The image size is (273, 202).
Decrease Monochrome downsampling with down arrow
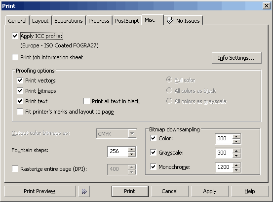236,170
